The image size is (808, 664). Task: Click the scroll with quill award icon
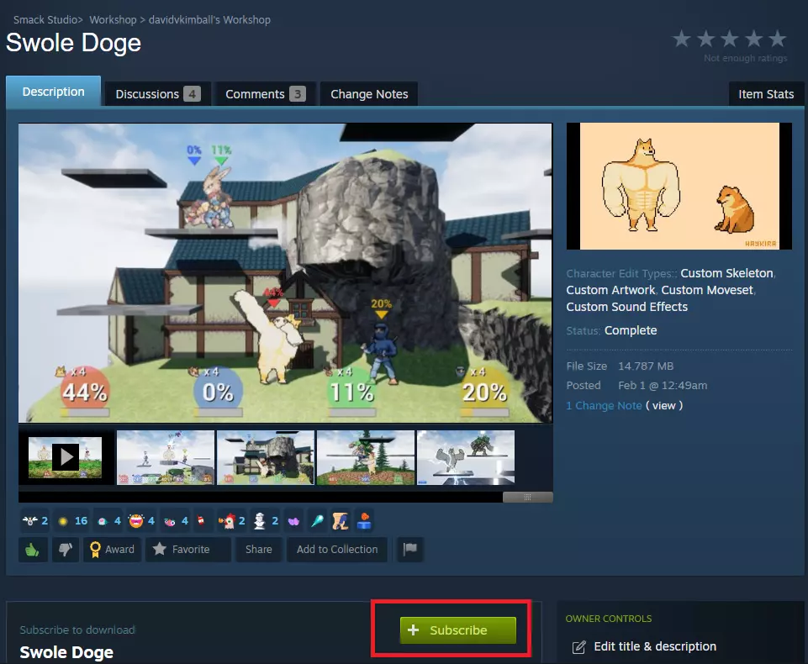click(x=341, y=521)
